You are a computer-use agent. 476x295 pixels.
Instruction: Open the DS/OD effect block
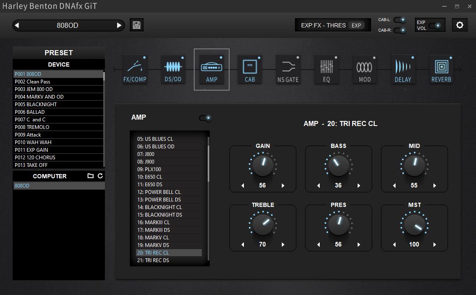coord(173,70)
